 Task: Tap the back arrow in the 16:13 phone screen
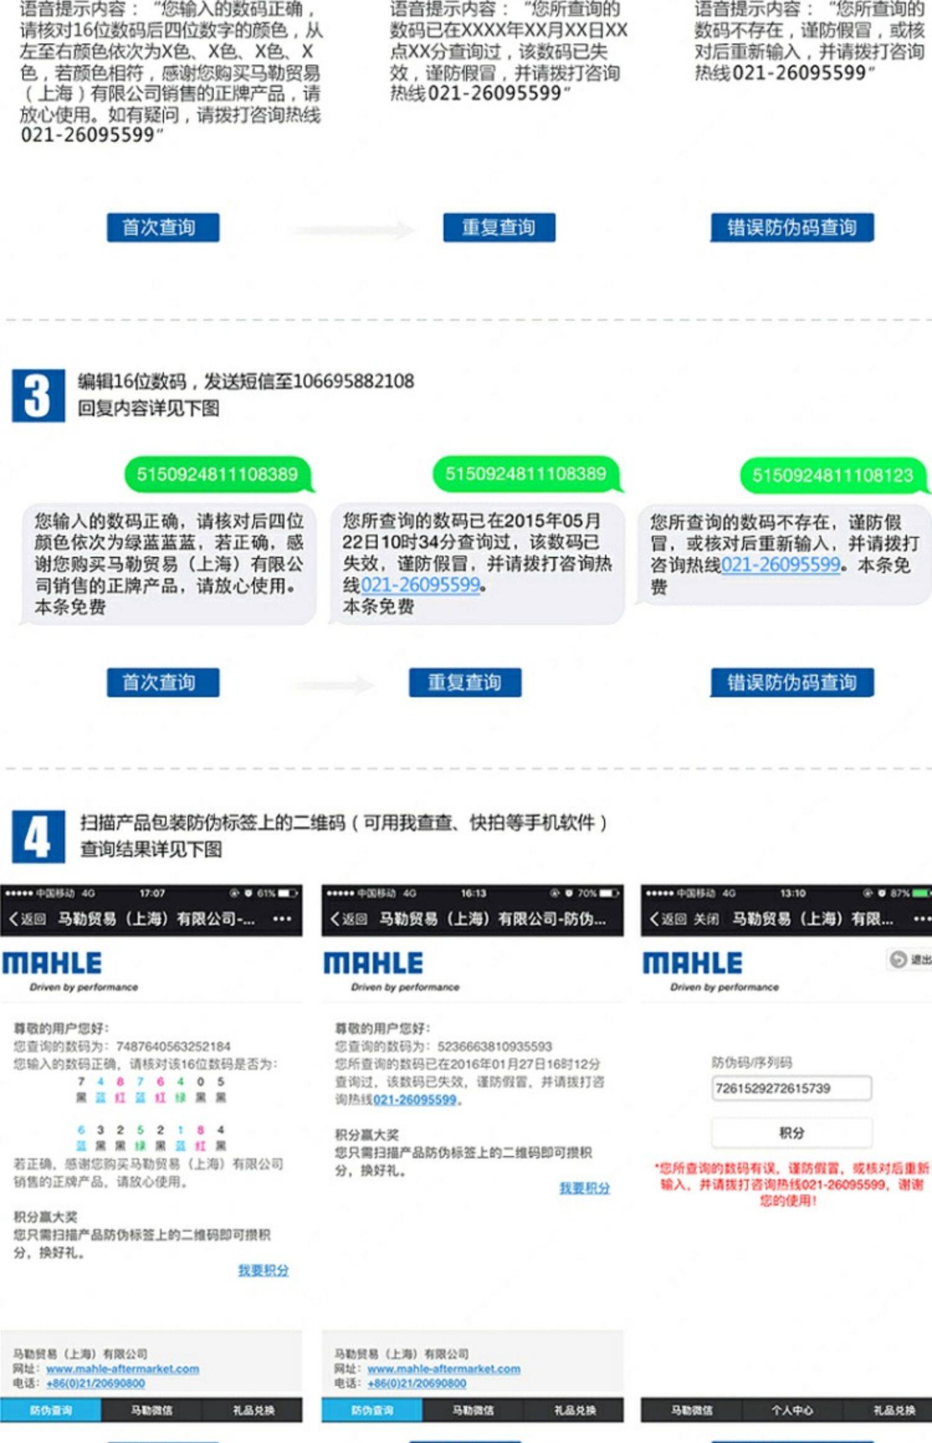tap(335, 918)
